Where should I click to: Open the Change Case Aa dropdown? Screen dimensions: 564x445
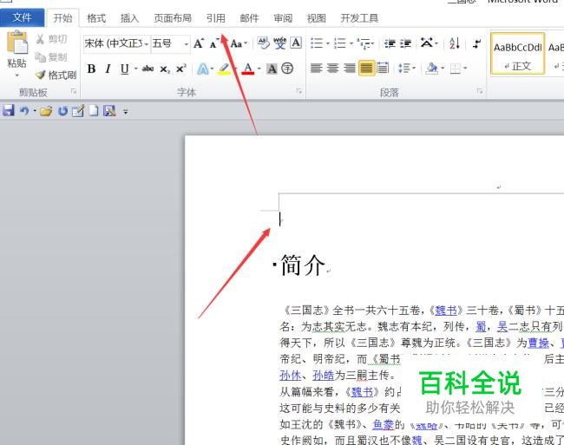click(239, 43)
